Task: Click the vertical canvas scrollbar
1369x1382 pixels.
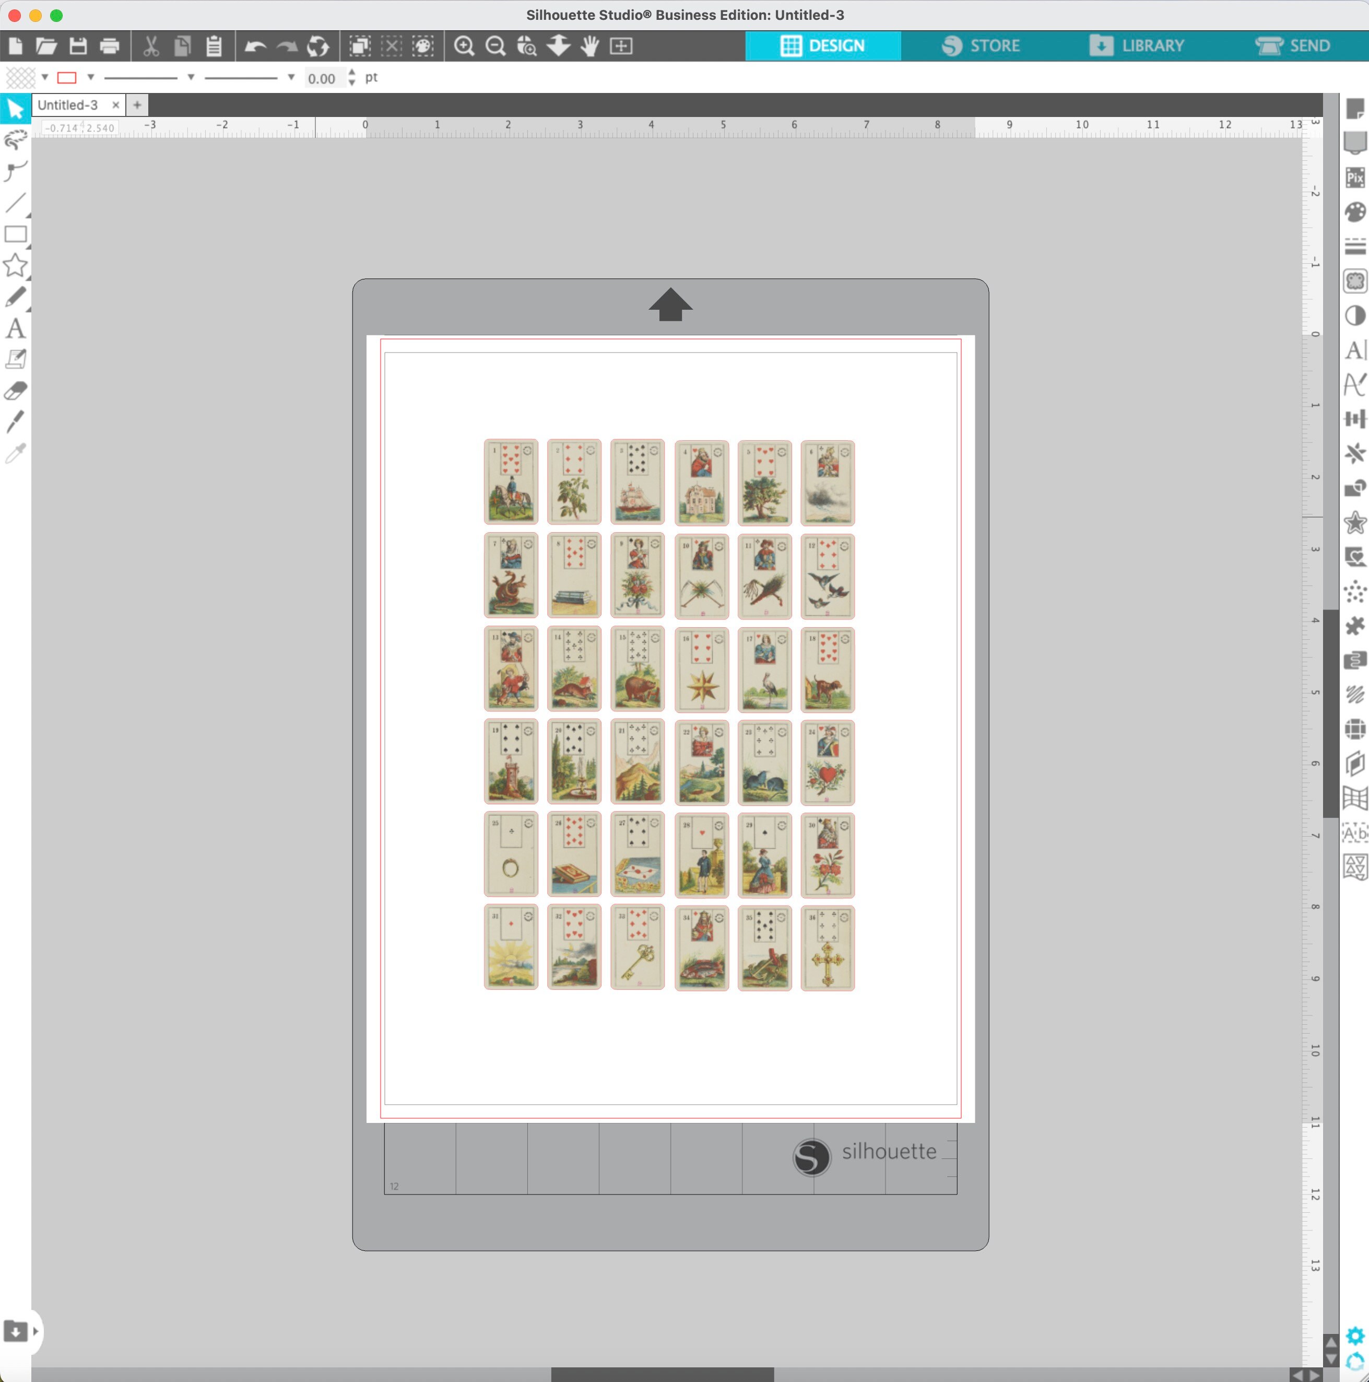Action: pos(1330,713)
